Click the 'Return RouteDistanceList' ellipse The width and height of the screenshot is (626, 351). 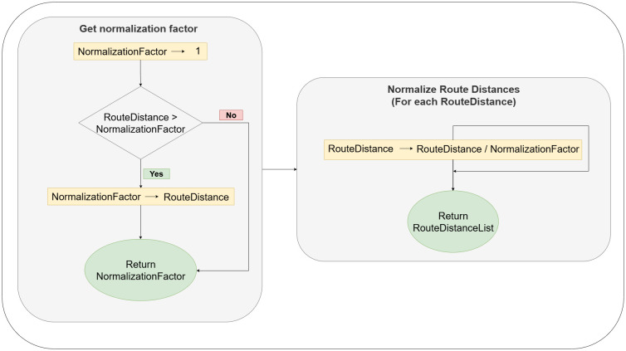pos(453,222)
